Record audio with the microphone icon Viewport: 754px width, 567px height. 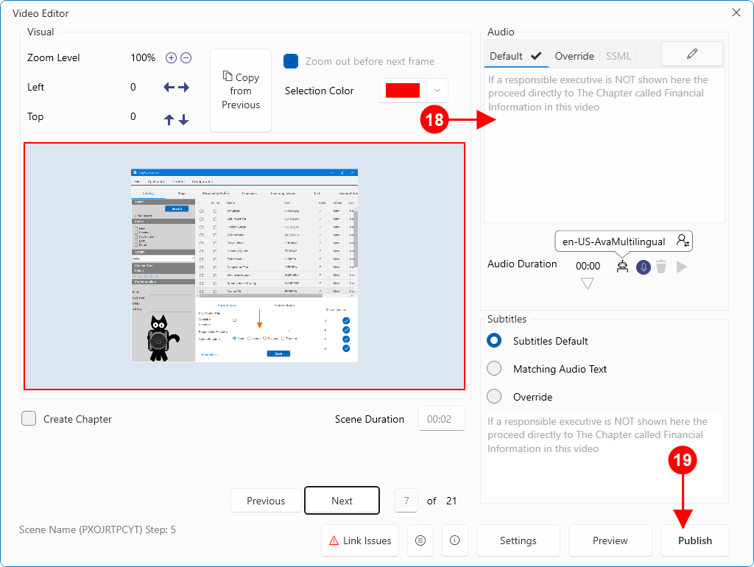pyautogui.click(x=644, y=267)
